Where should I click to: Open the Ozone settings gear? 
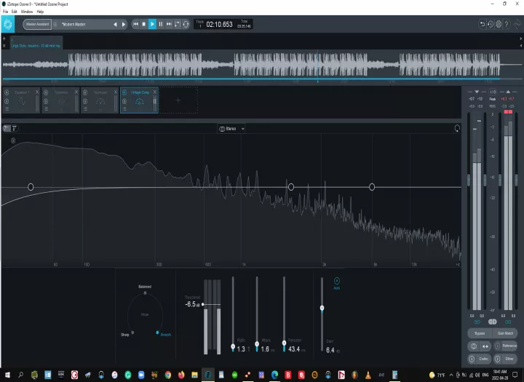tap(499, 24)
